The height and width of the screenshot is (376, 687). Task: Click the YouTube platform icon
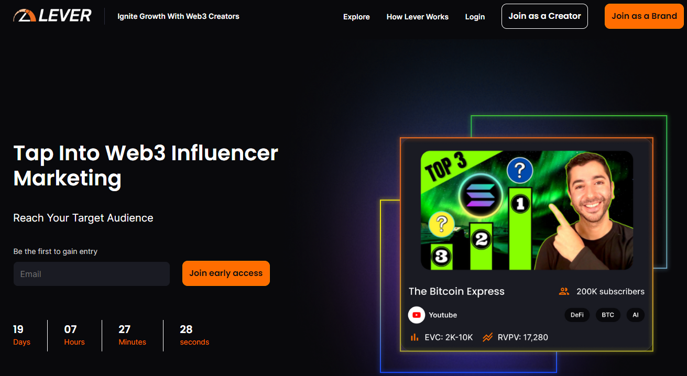pos(417,315)
